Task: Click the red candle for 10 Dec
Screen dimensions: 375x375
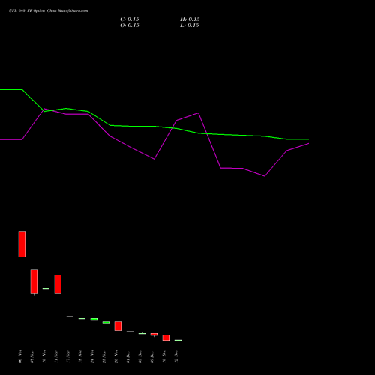Action: (166, 337)
